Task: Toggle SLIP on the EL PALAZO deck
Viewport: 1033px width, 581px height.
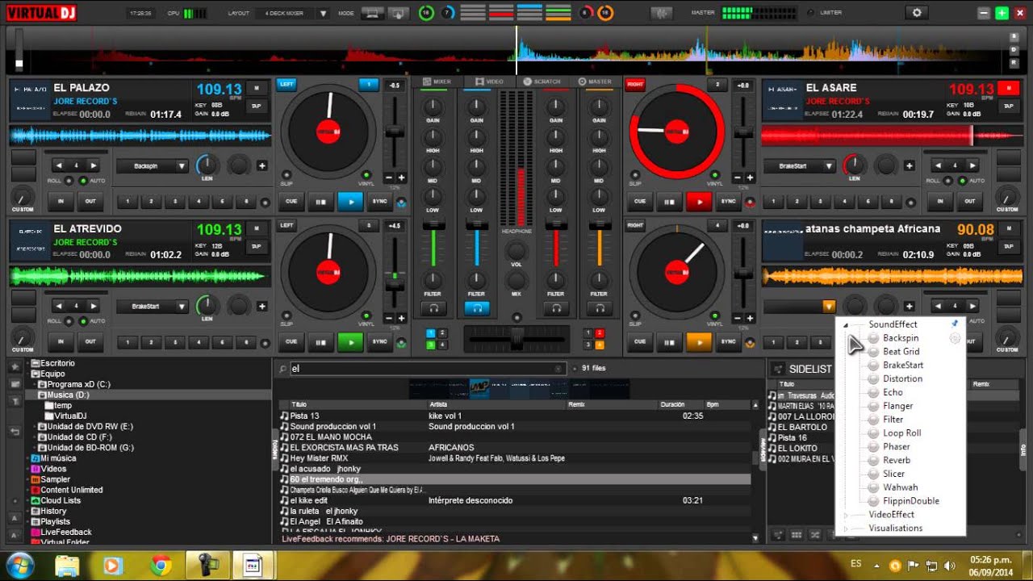Action: (286, 174)
